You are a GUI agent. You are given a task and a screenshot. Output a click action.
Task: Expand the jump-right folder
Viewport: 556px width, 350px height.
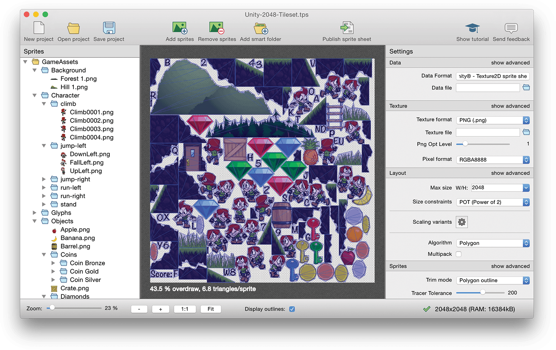tap(44, 179)
